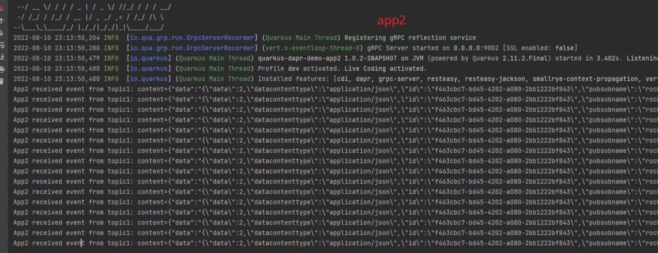The height and width of the screenshot is (253, 658).
Task: Click '(vert.x-eventloop-thread-0)' text
Action: [312, 48]
